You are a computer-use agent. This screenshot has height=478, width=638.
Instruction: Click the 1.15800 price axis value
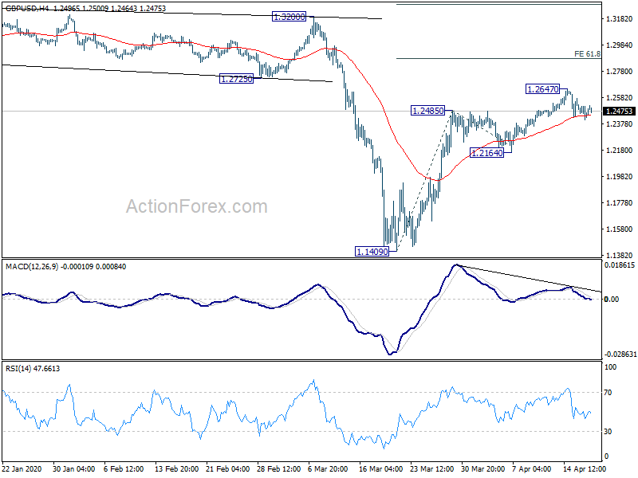pos(620,229)
